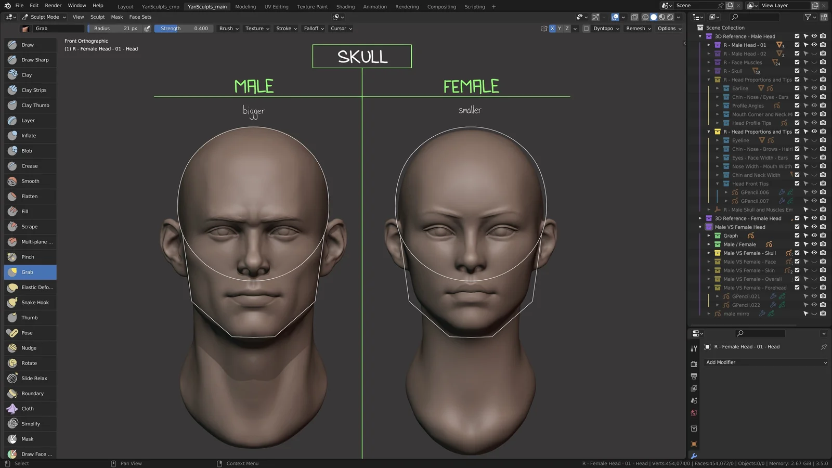Select the Mask brush in the toolbar
This screenshot has width=832, height=468.
point(30,438)
